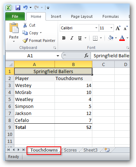Open fill color palette arrow

coord(116,38)
